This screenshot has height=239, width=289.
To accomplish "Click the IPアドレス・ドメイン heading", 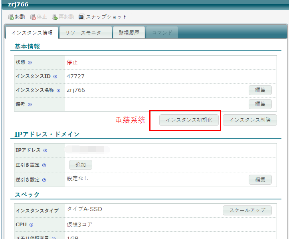I will pos(47,134).
